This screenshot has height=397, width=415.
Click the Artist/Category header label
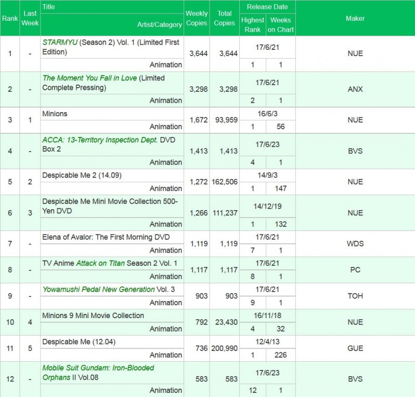(x=159, y=24)
